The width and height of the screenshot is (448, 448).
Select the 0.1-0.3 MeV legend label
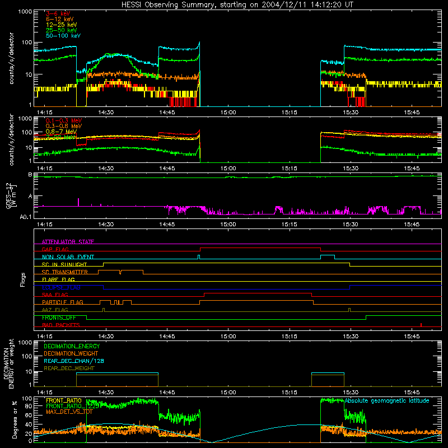(x=64, y=120)
